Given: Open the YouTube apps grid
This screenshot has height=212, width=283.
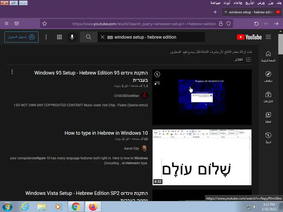Looking at the screenshot, I should (x=59, y=37).
